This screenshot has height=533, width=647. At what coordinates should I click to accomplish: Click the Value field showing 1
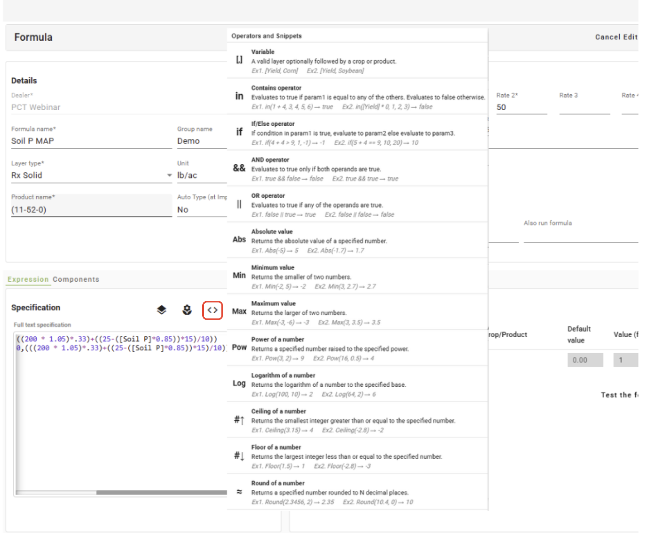(x=626, y=360)
